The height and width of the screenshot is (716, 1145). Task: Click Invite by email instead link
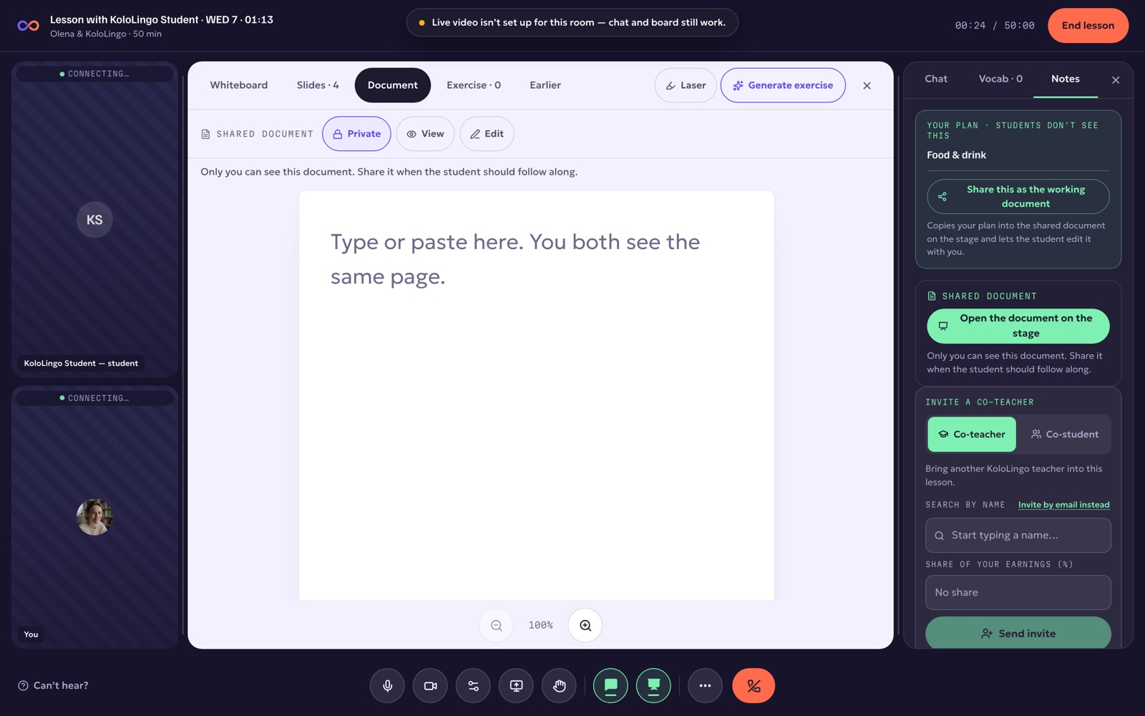point(1064,505)
